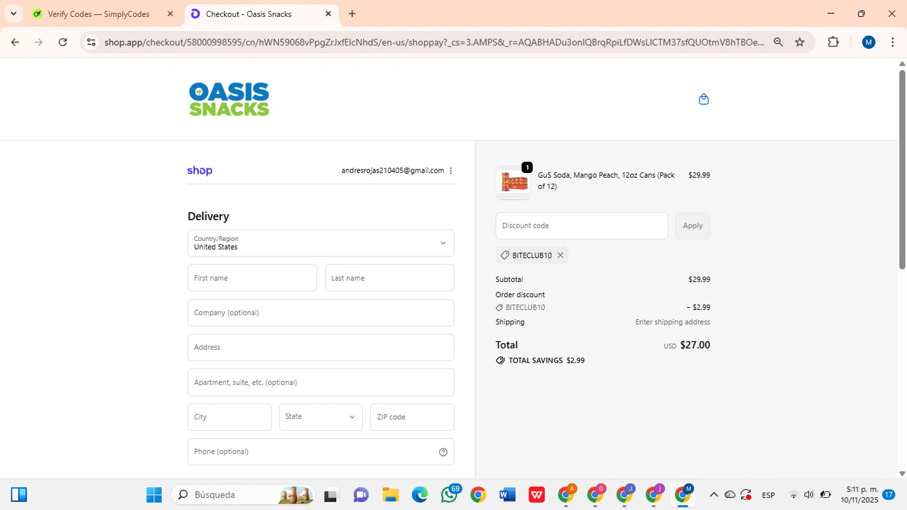Open the widgets panel icon on taskbar
This screenshot has width=907, height=510.
[19, 495]
